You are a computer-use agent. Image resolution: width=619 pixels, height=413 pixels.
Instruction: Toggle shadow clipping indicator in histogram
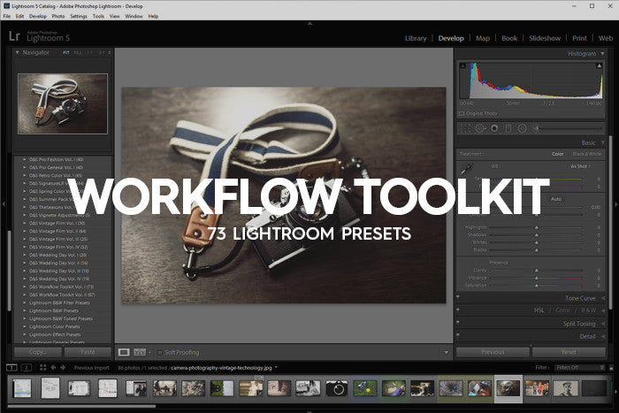(x=463, y=65)
